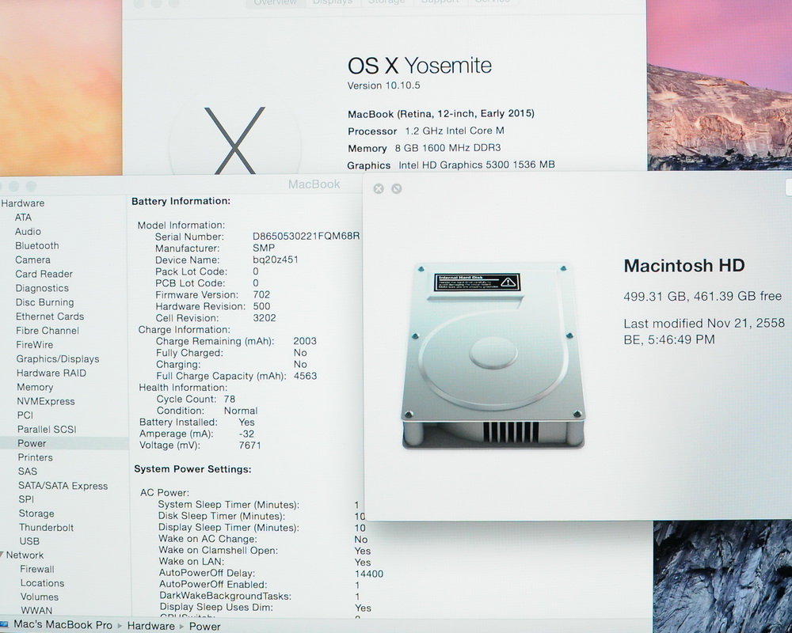
Task: Click the MacBook window title
Action: click(314, 184)
